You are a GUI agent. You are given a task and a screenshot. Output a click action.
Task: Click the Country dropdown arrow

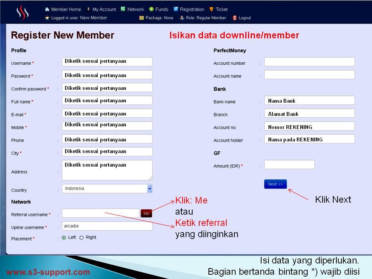click(x=149, y=189)
